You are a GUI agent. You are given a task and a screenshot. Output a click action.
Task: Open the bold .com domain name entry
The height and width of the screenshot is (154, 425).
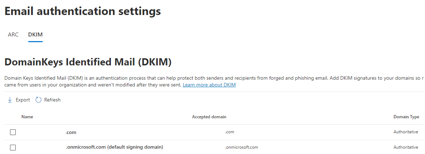(x=71, y=132)
